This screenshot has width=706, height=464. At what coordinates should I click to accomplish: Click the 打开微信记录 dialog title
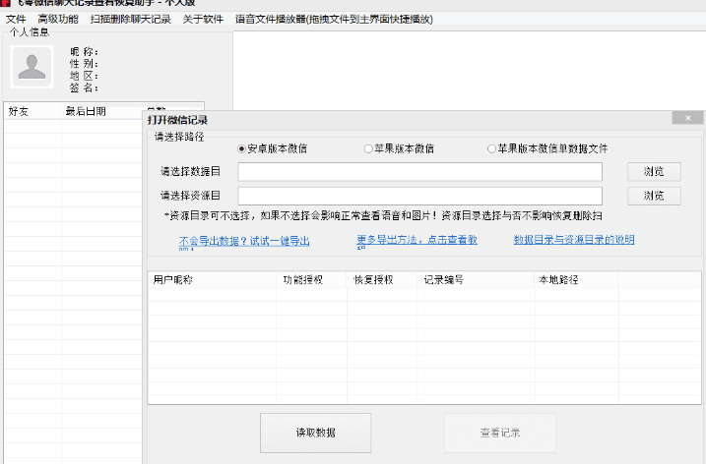[177, 121]
